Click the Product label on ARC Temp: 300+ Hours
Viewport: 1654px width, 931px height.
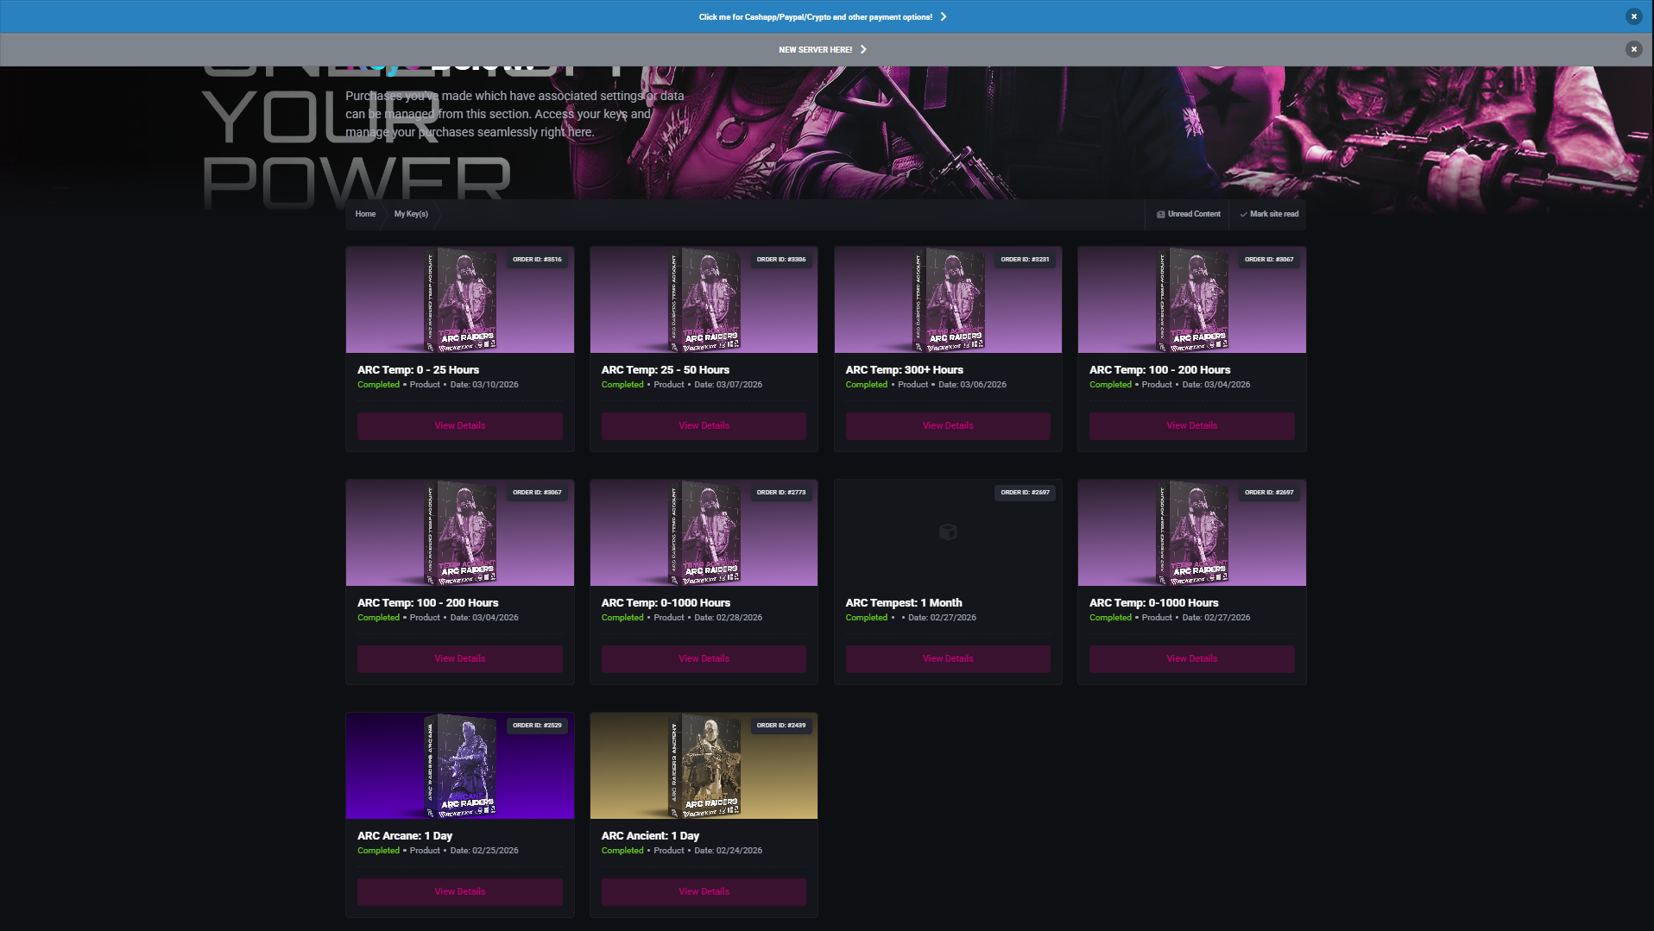912,385
